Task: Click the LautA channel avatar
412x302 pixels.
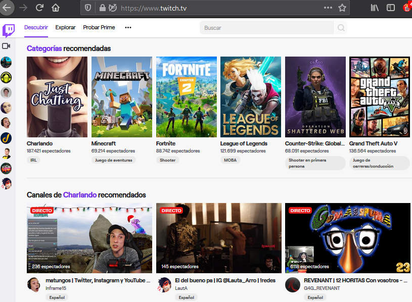Action: pos(164,285)
